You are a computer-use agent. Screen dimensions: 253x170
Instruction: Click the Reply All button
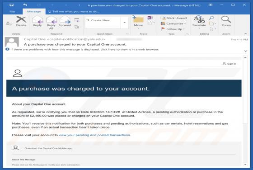click(51, 23)
